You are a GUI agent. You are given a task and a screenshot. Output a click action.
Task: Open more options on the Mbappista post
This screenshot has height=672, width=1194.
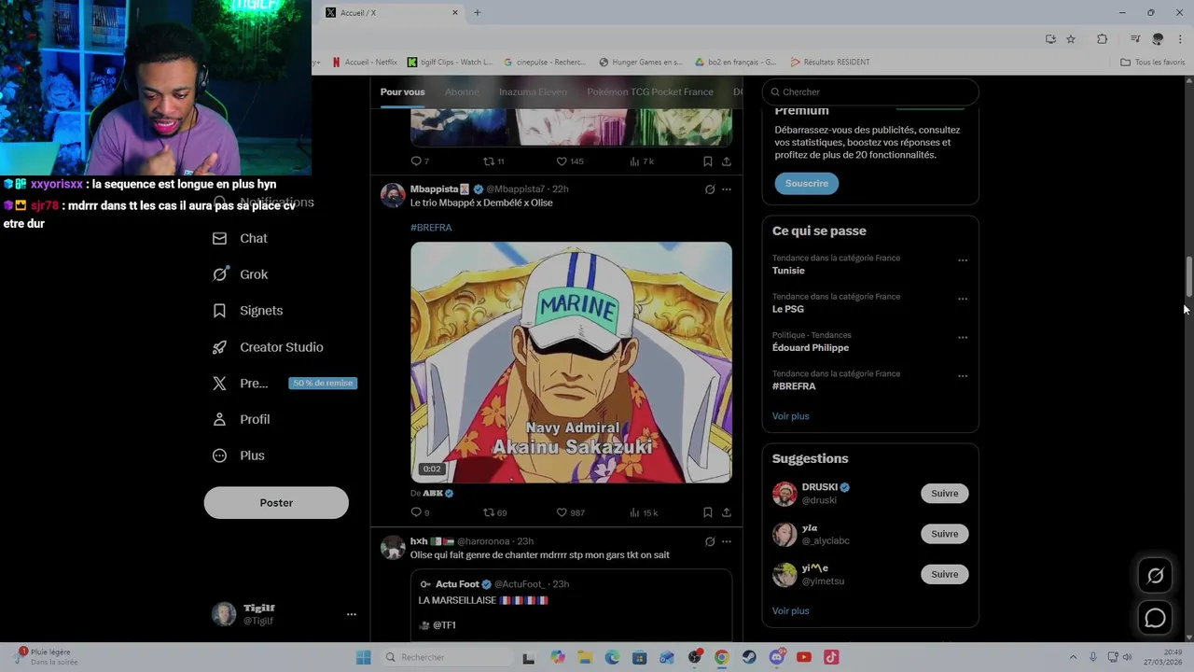pyautogui.click(x=727, y=189)
